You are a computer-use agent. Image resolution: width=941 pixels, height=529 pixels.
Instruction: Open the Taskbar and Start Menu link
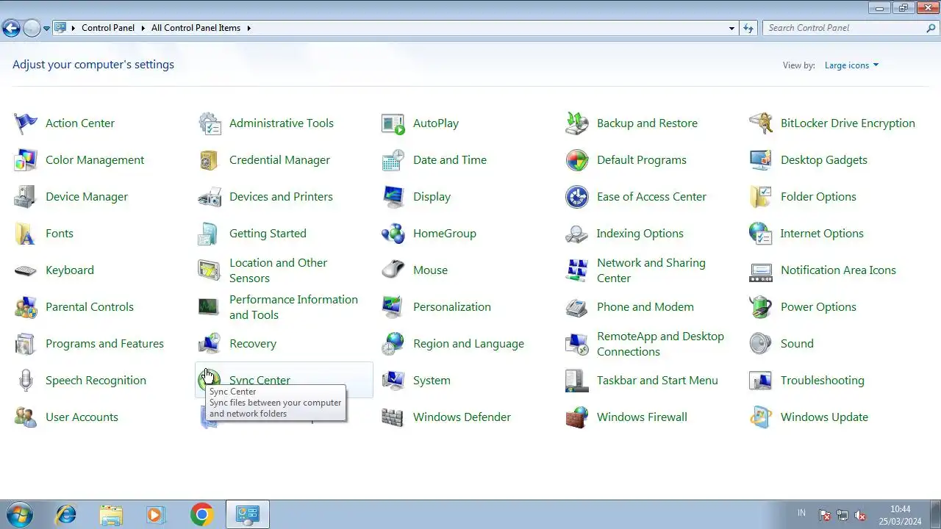(x=657, y=381)
